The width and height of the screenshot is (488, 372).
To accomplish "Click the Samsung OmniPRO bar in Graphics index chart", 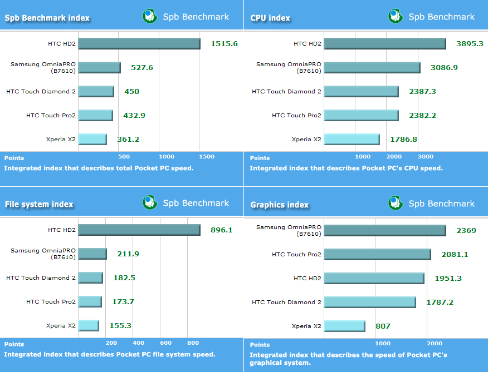I will coord(385,230).
